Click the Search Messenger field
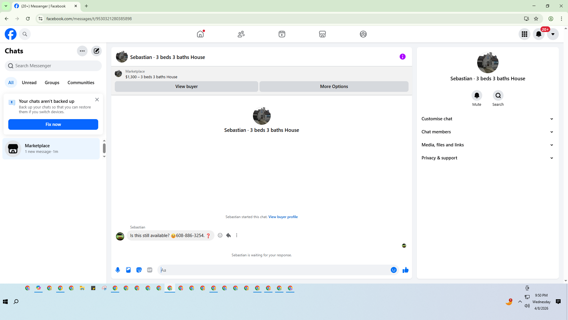The image size is (568, 320). coord(53,66)
